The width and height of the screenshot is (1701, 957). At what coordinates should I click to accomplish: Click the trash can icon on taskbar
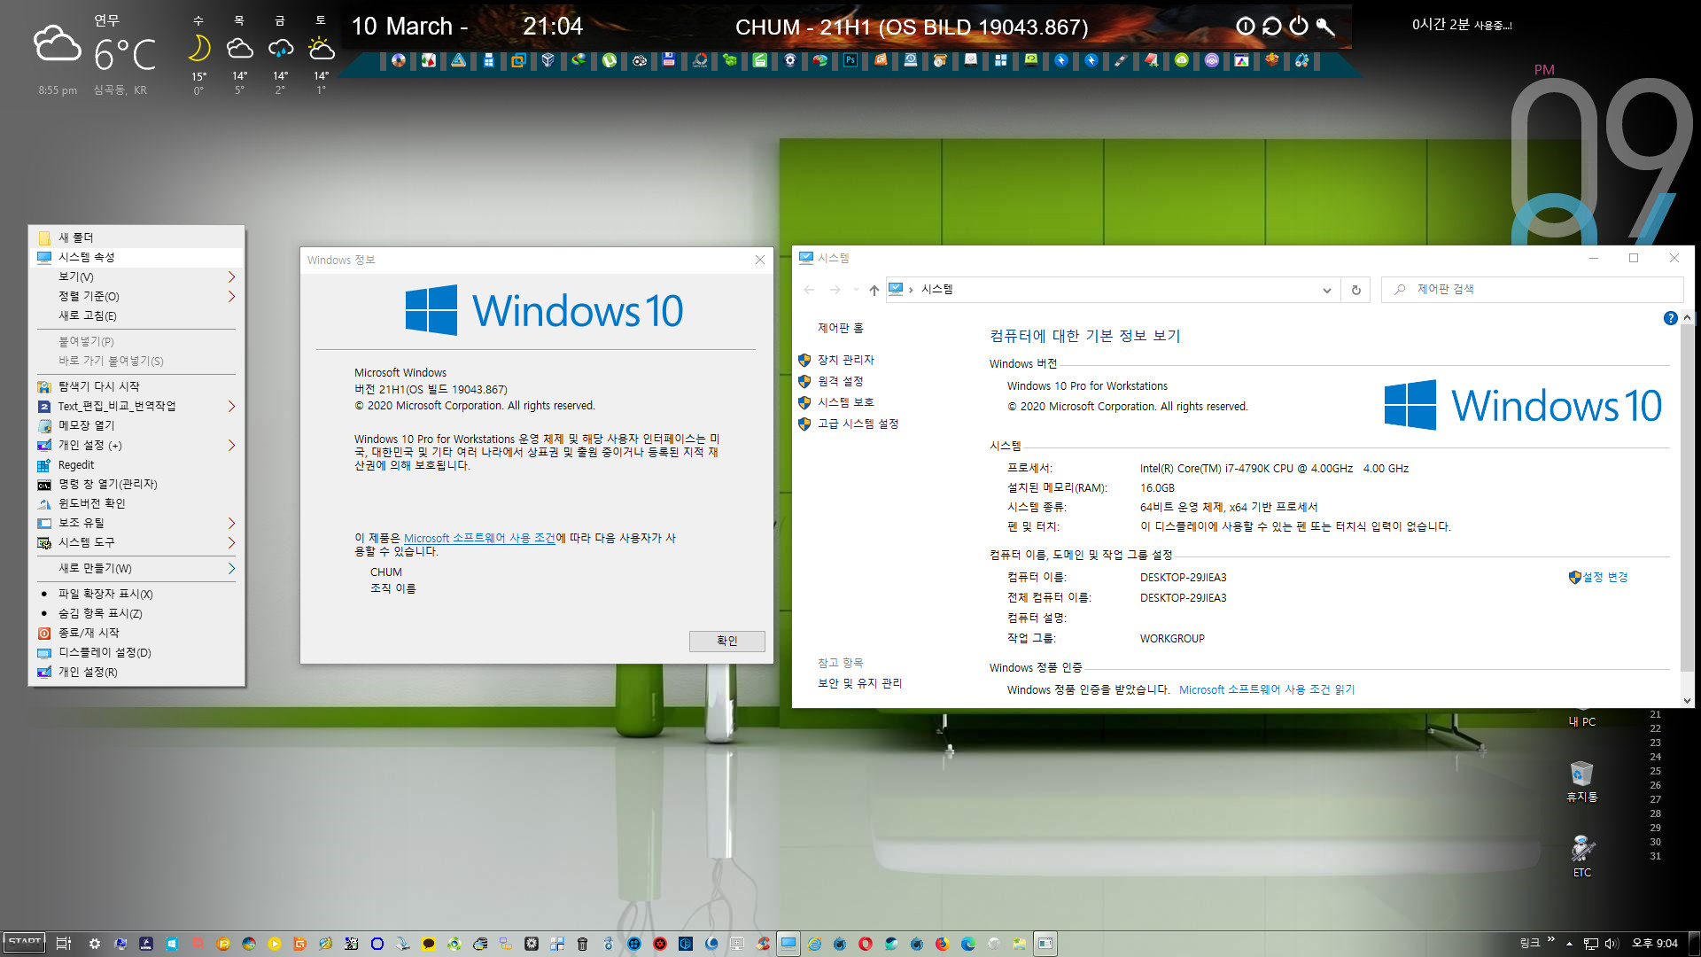point(582,944)
